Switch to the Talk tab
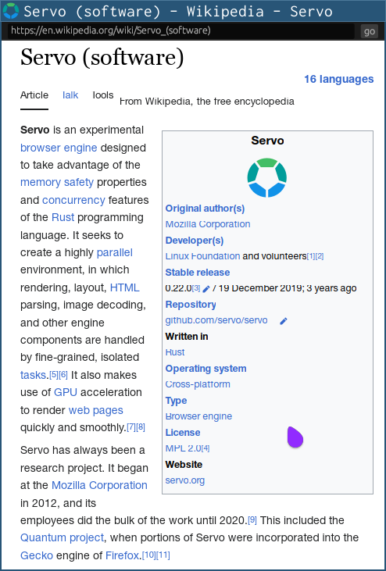 [x=70, y=95]
